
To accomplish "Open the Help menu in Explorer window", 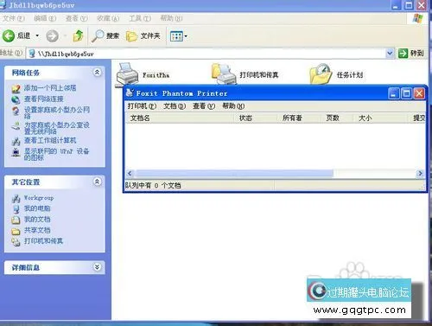I will [x=171, y=18].
